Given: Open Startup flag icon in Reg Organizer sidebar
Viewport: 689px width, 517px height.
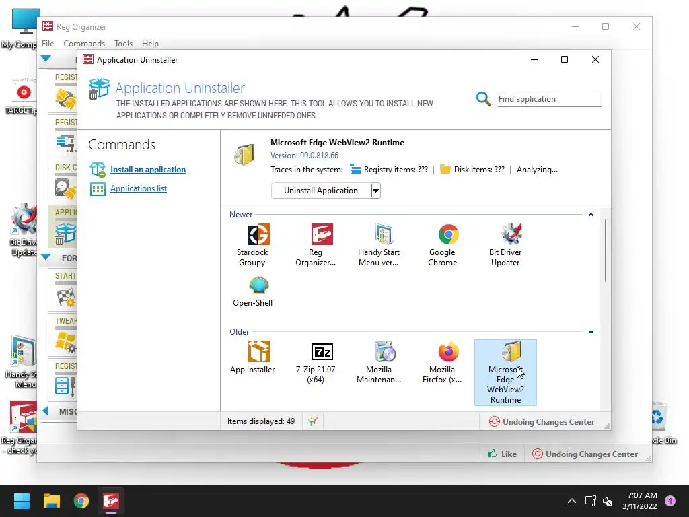Looking at the screenshot, I should tap(66, 297).
